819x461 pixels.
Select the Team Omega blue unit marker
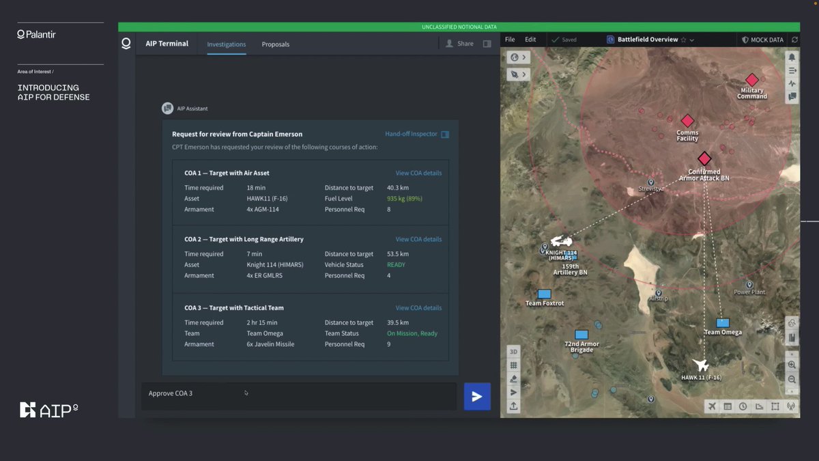tap(723, 322)
